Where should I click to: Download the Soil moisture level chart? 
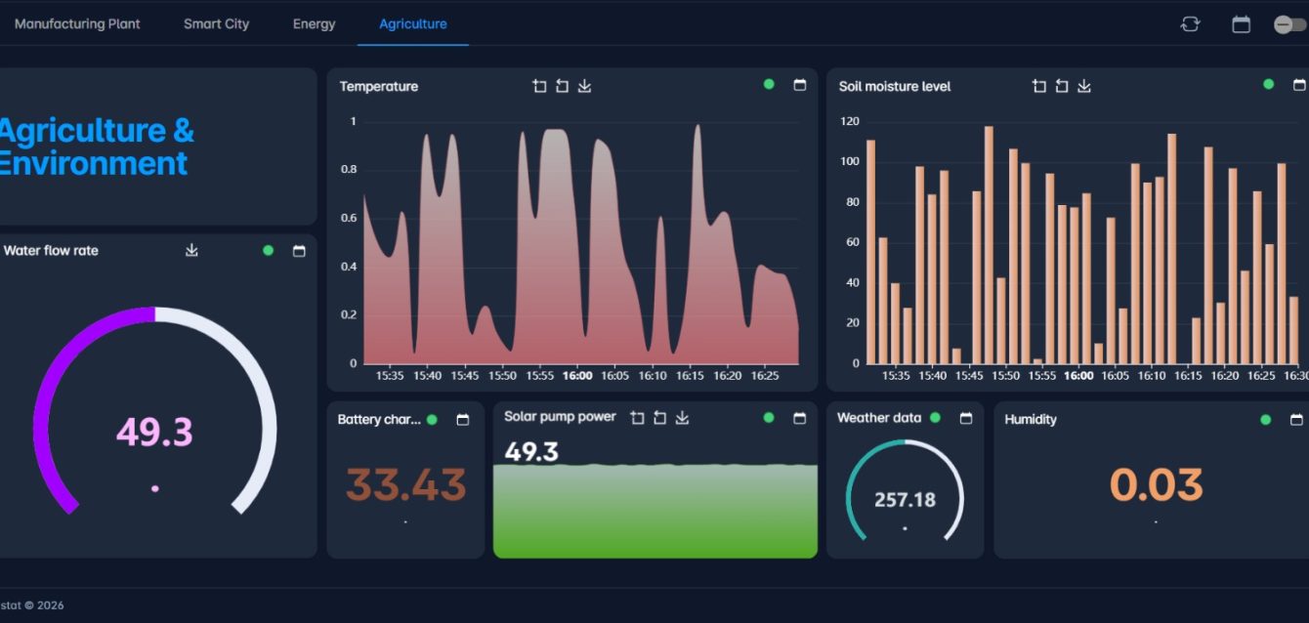point(1084,86)
